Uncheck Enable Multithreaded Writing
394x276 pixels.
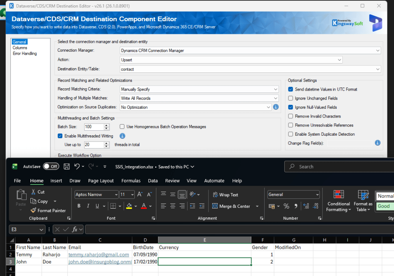coord(60,136)
